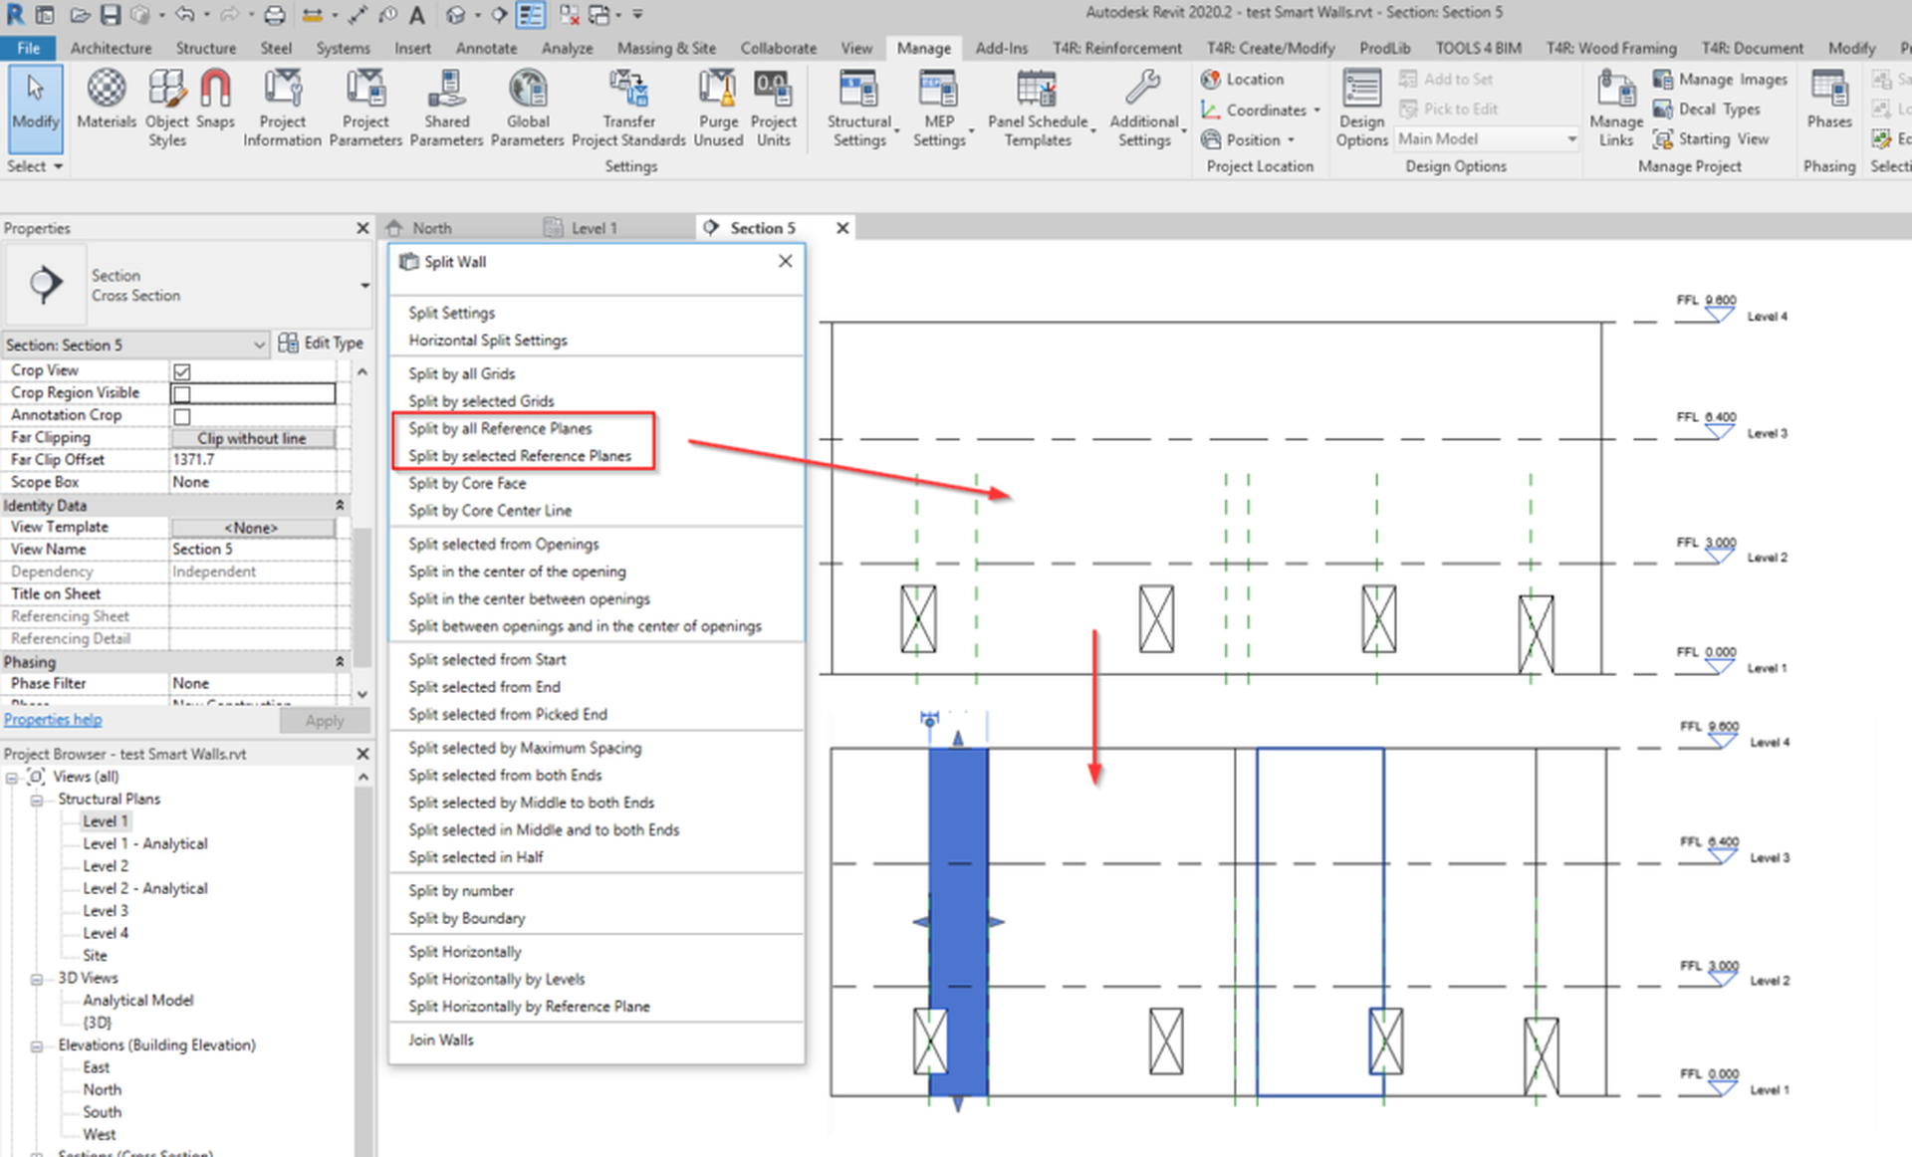Enable the Annotation Crop checkbox
This screenshot has width=1912, height=1157.
click(x=183, y=415)
